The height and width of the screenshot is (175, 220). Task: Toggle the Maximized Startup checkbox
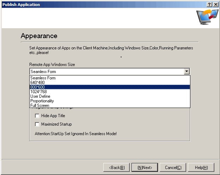click(37, 124)
